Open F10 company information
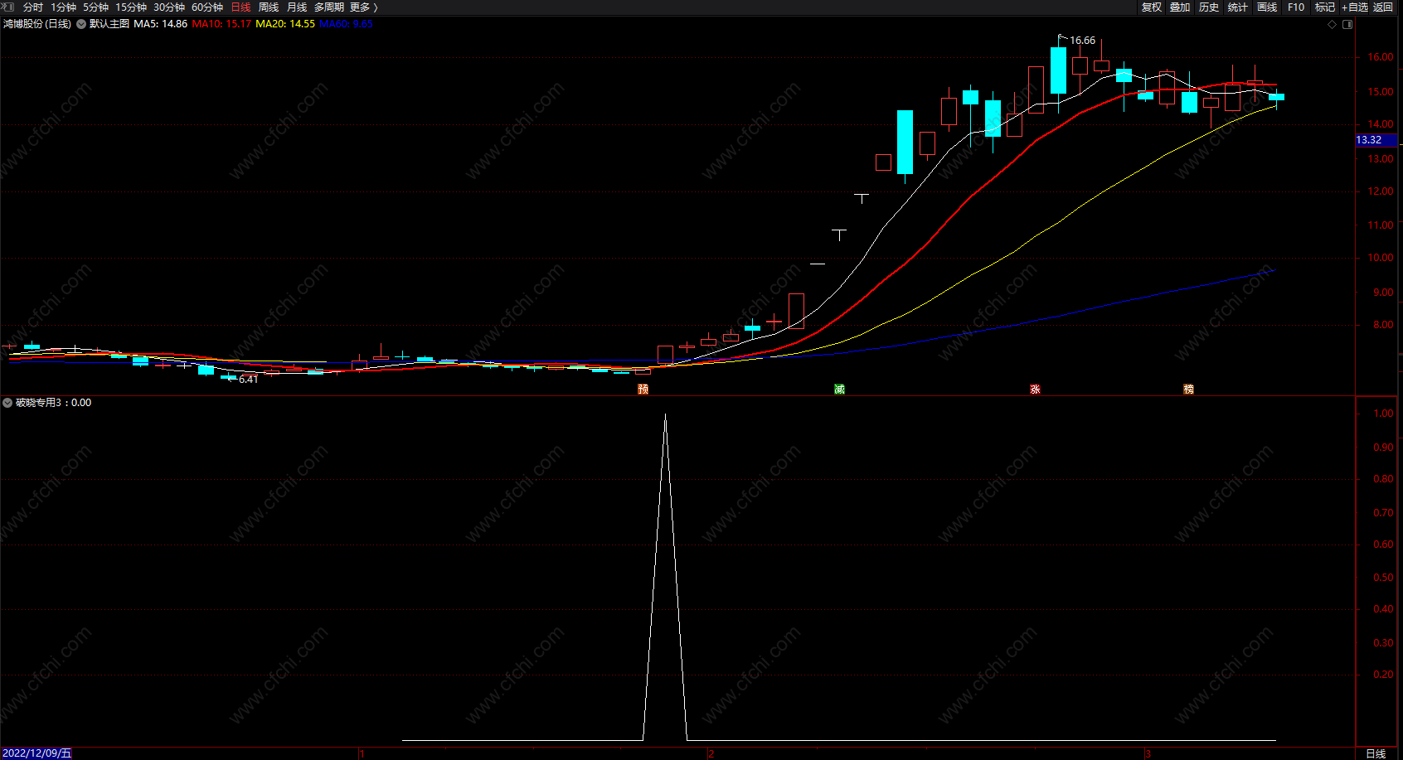 [1296, 7]
